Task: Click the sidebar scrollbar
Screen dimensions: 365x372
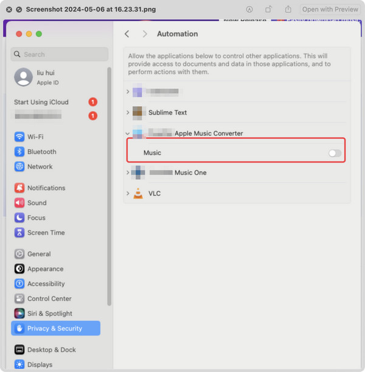Action: click(x=109, y=187)
